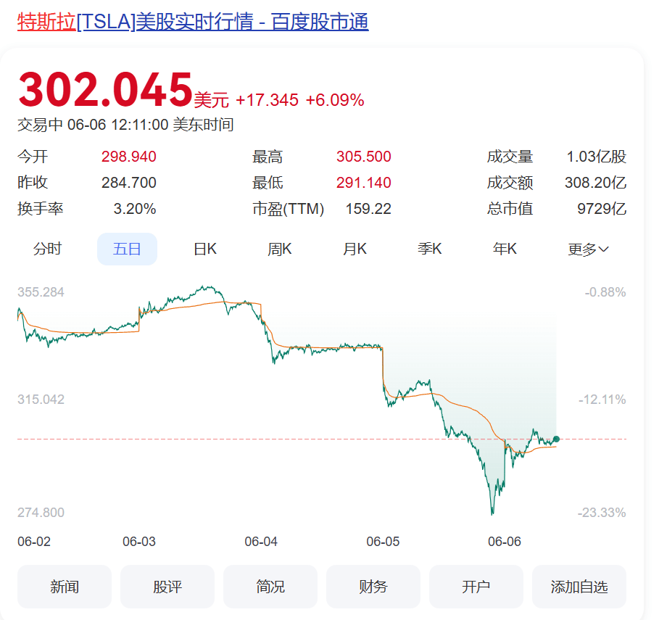
Task: Open the 新闻 section button
Action: pos(65,587)
